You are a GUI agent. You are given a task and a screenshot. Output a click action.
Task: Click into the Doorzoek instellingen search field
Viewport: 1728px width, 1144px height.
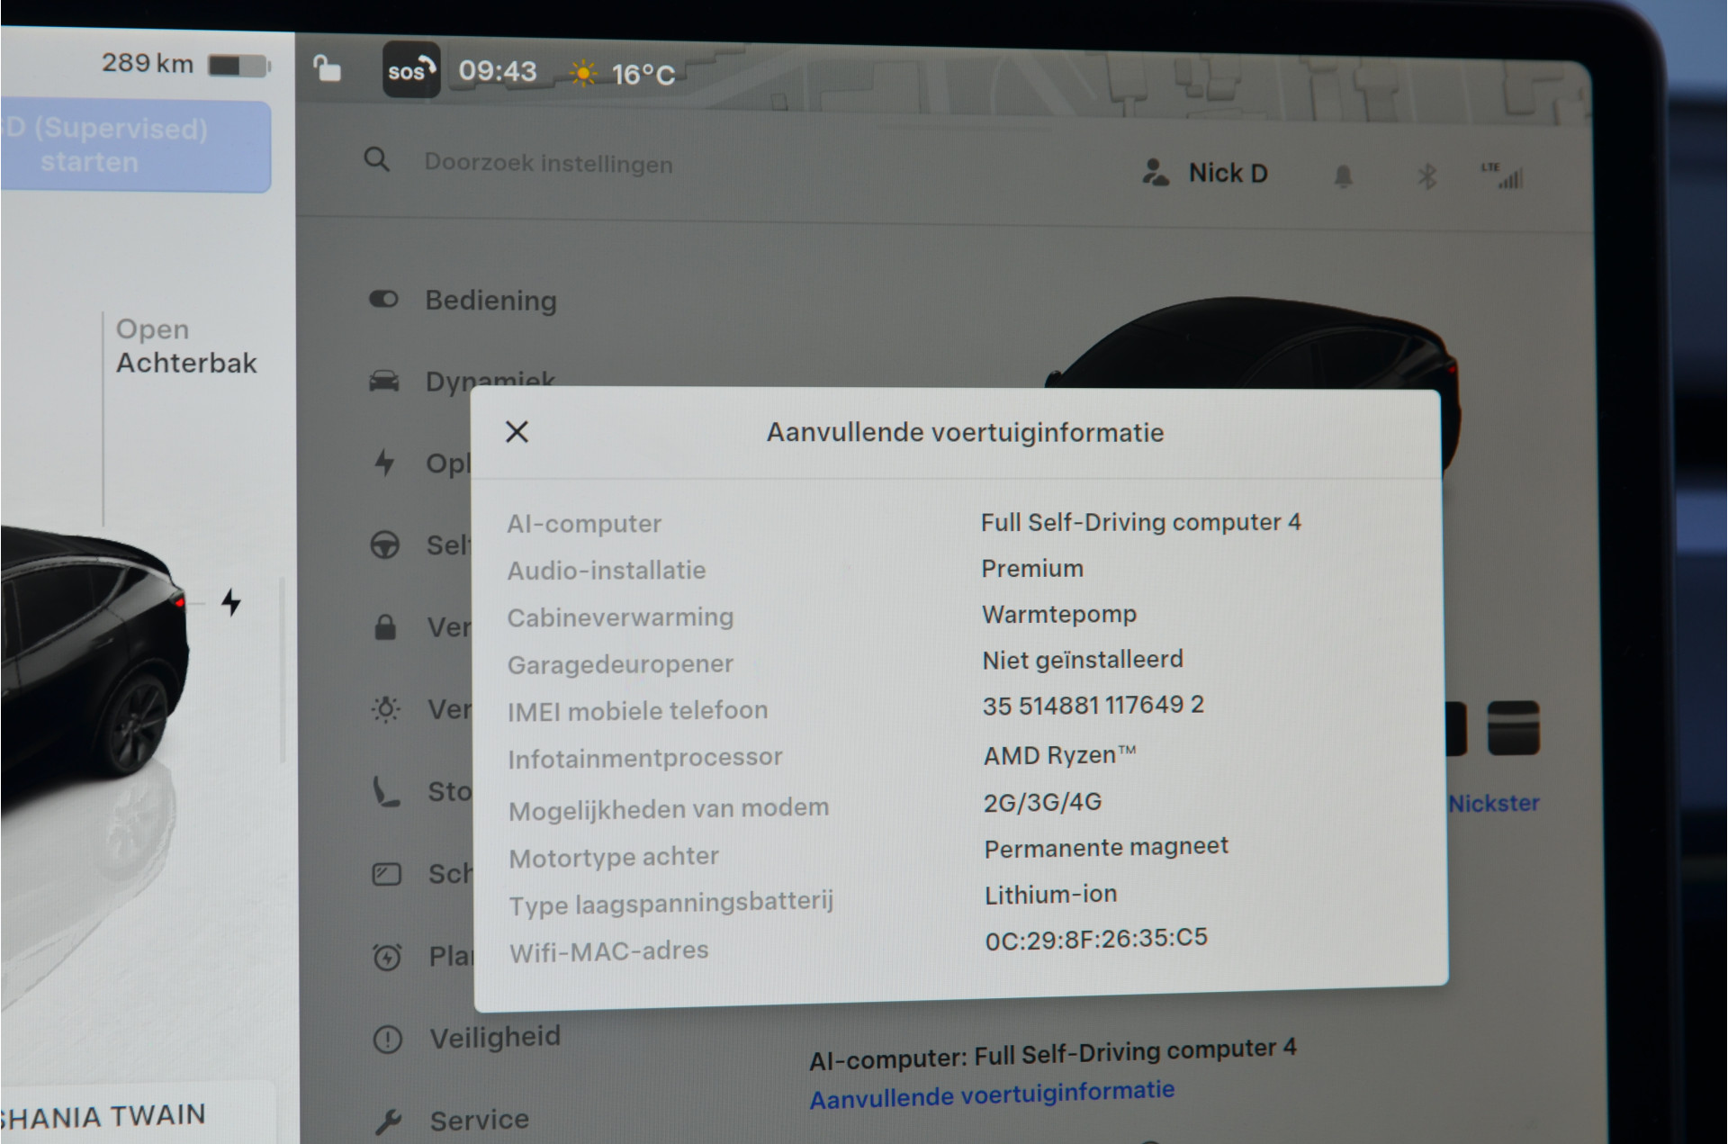[x=548, y=164]
